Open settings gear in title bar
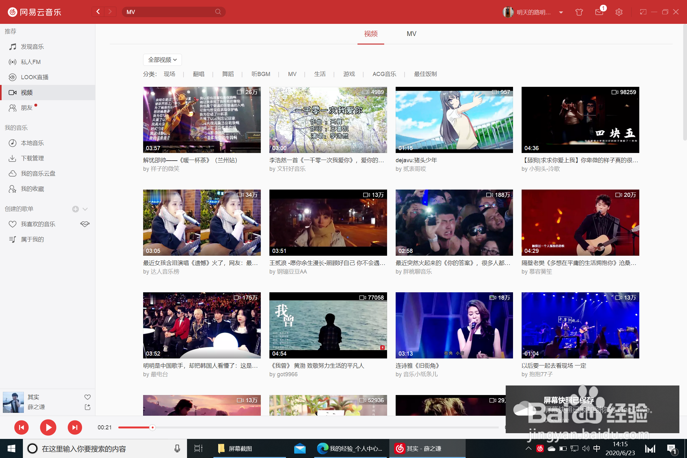The width and height of the screenshot is (687, 458). click(619, 12)
